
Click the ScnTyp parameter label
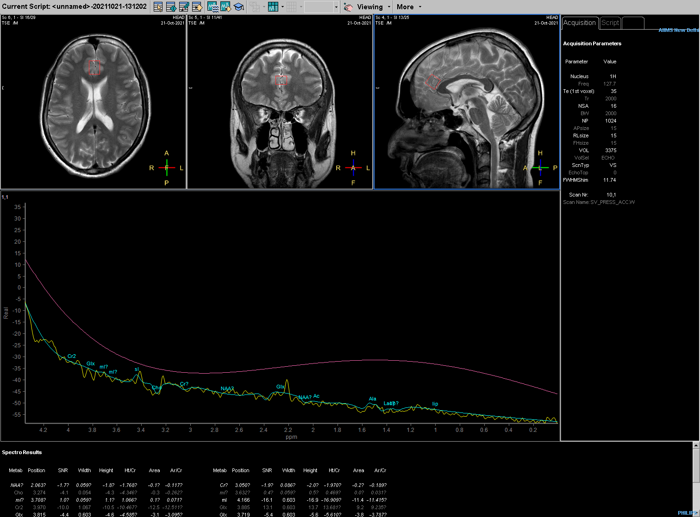(x=581, y=165)
